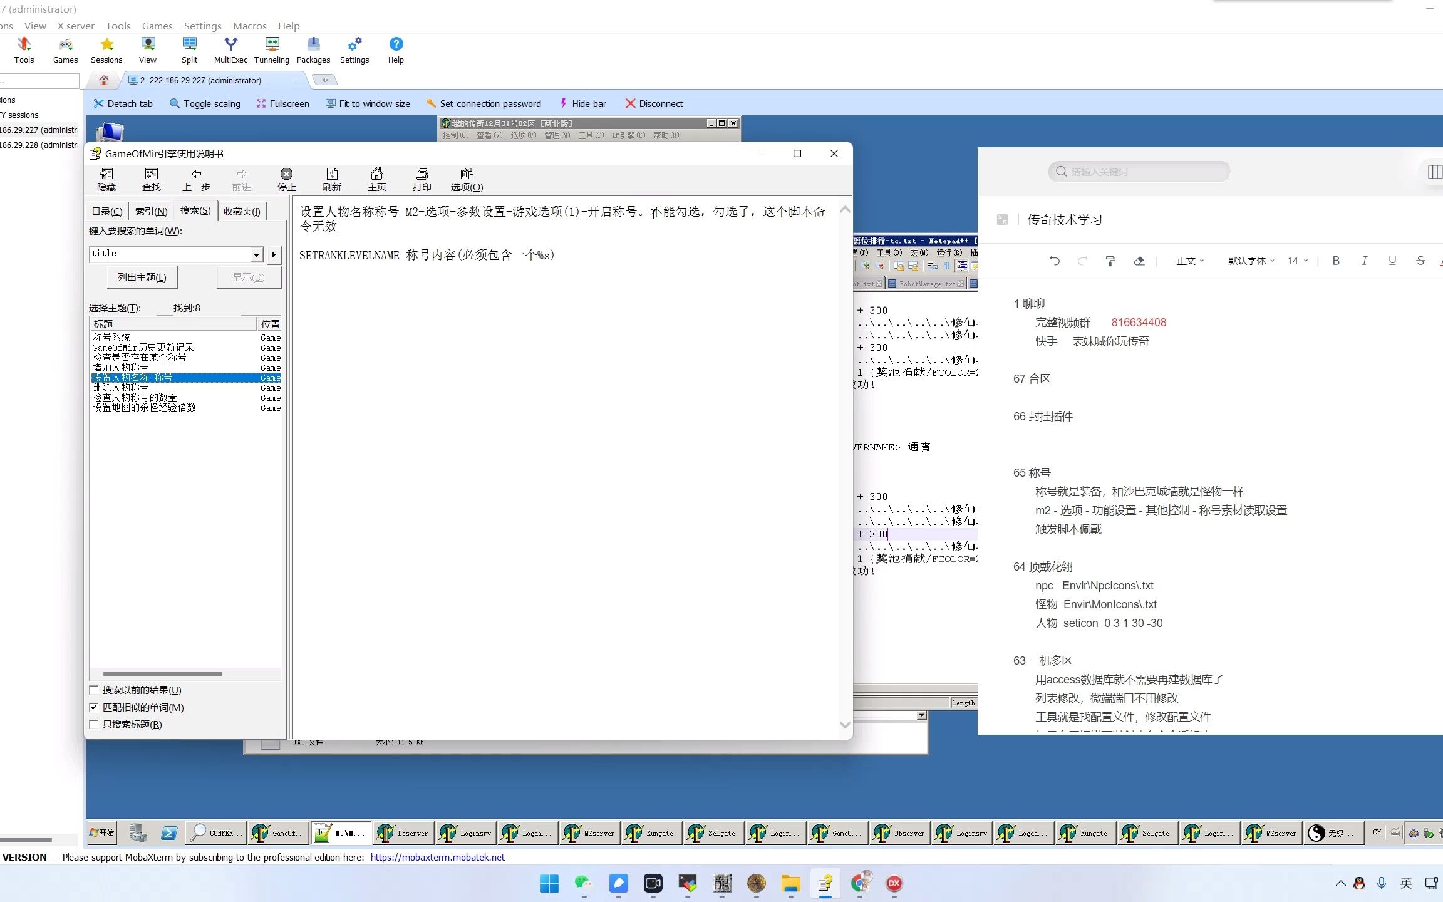Click the 隐藏 hide panel icon
This screenshot has width=1443, height=902.
point(106,179)
